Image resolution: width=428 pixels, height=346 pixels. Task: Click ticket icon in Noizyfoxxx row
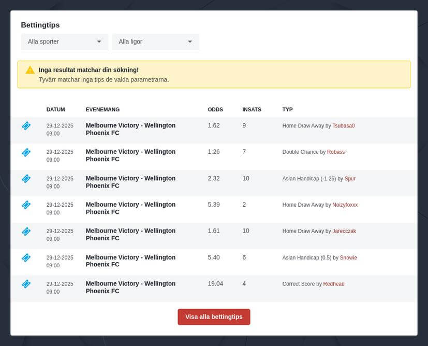click(x=26, y=205)
